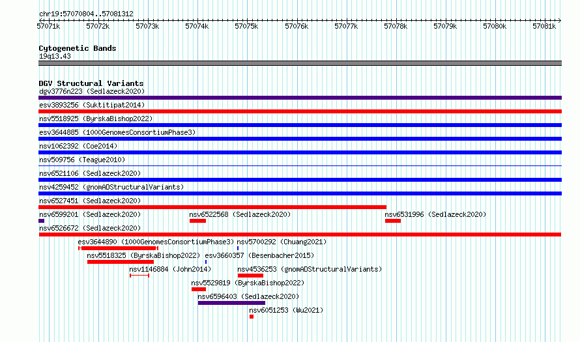Open the nsv6531996 (Sedlazeck2020) label

[435, 214]
